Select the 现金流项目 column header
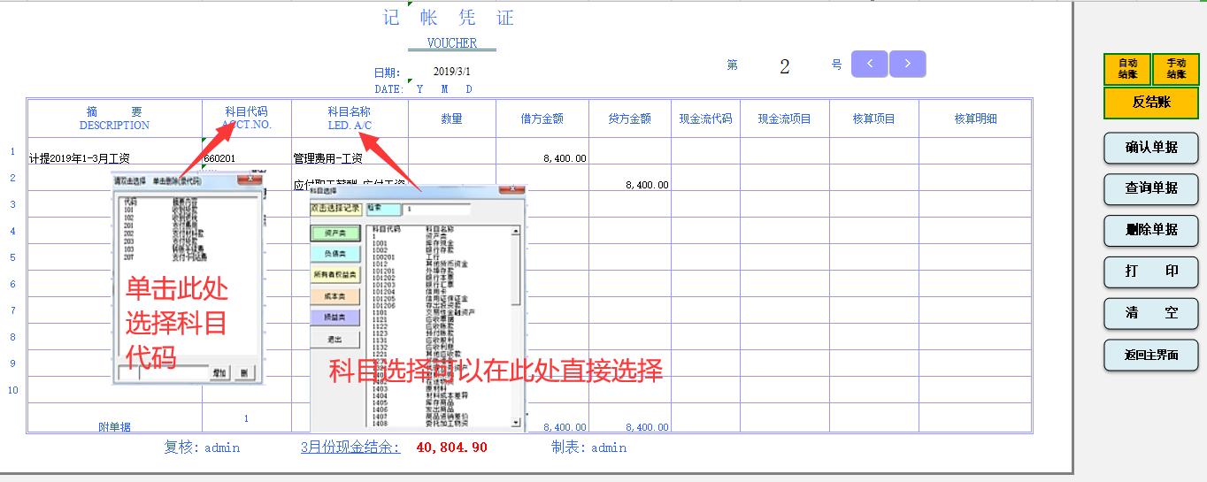The image size is (1207, 482). click(784, 119)
